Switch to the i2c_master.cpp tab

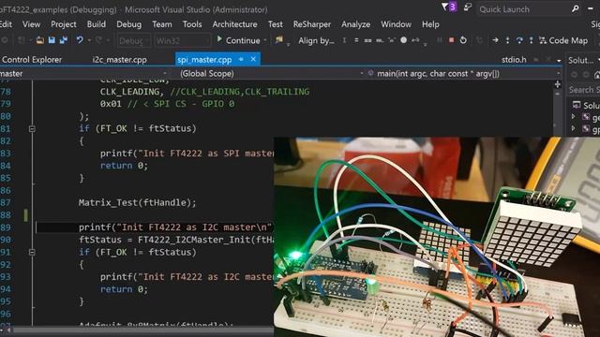tap(119, 60)
